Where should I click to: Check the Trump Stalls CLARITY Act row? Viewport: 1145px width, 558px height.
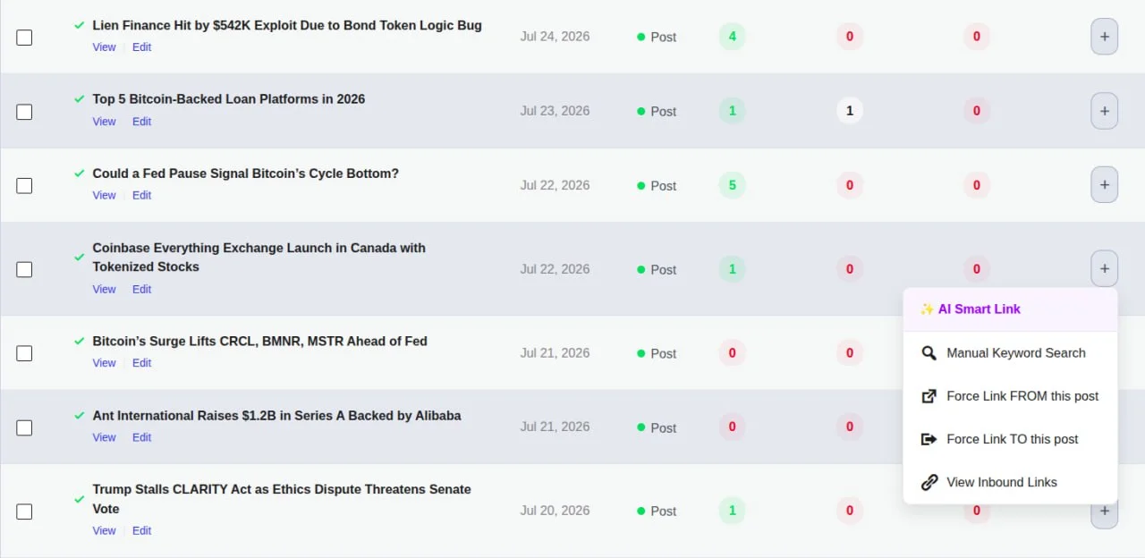(x=24, y=511)
